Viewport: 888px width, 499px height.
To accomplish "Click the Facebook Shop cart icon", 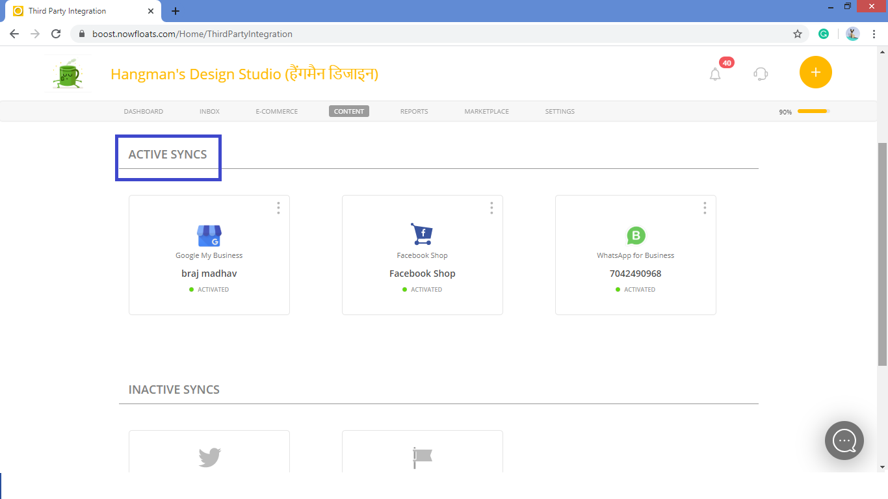I will [x=422, y=235].
